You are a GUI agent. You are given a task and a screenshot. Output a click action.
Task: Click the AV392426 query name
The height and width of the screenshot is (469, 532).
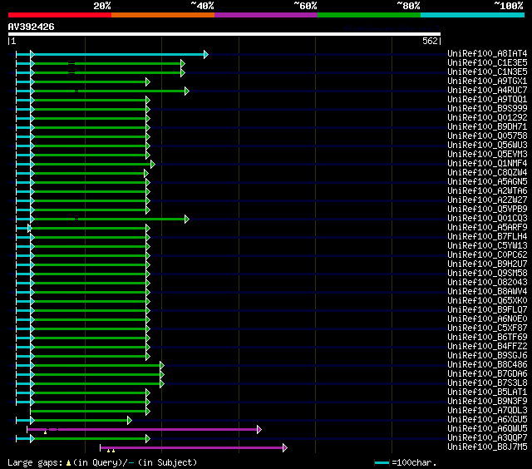[32, 27]
